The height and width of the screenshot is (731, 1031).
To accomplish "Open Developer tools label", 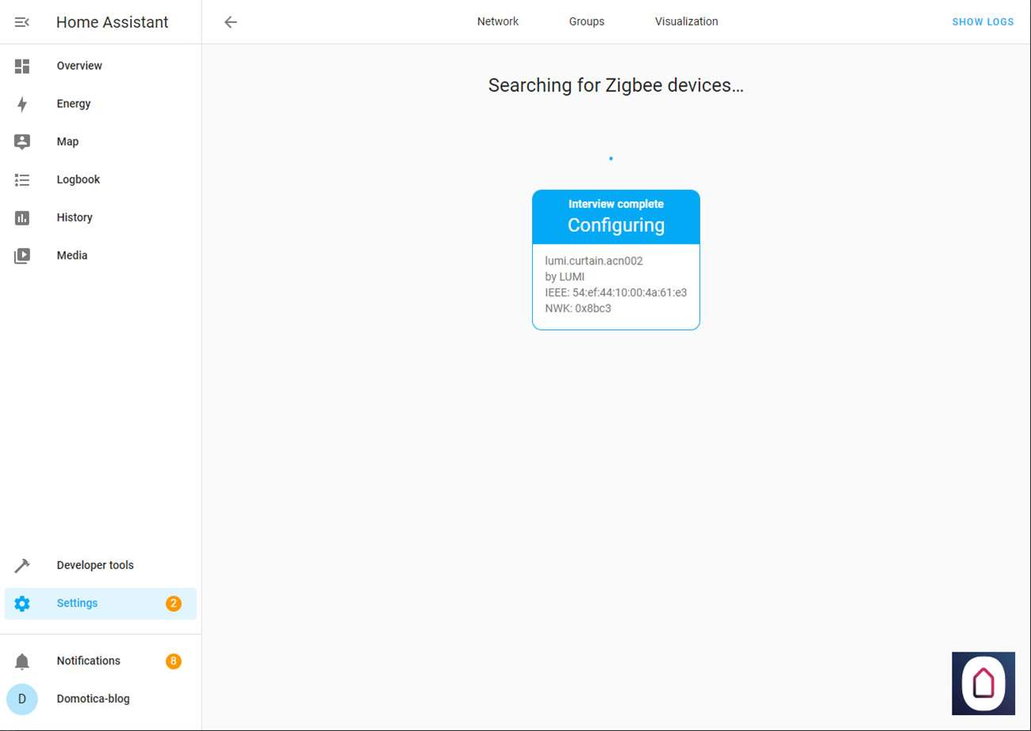I will 95,565.
